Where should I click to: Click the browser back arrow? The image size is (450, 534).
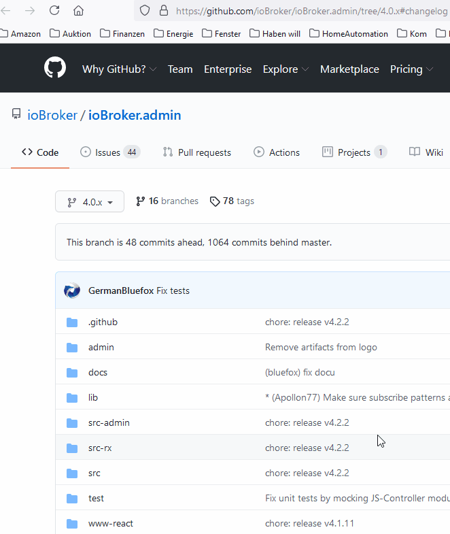[x=5, y=11]
